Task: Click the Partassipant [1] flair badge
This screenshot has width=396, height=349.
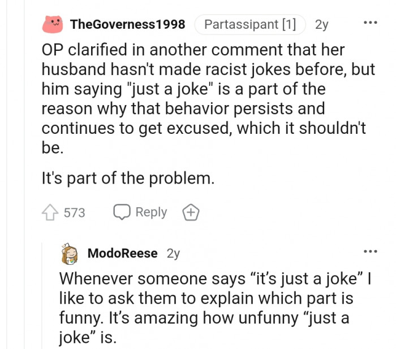Action: point(249,24)
